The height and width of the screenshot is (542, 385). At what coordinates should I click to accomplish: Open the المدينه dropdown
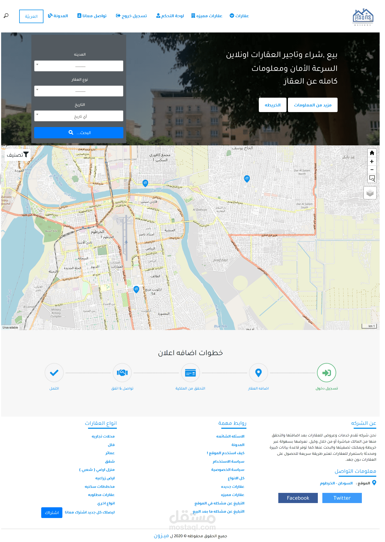(79, 66)
